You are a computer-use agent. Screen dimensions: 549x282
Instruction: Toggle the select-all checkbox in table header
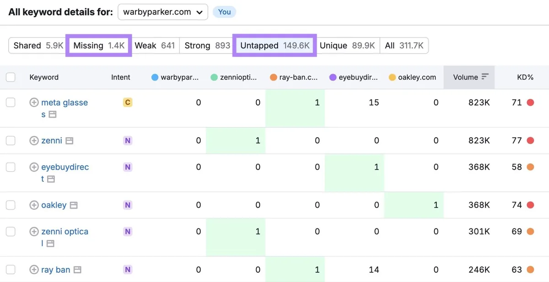tap(11, 77)
